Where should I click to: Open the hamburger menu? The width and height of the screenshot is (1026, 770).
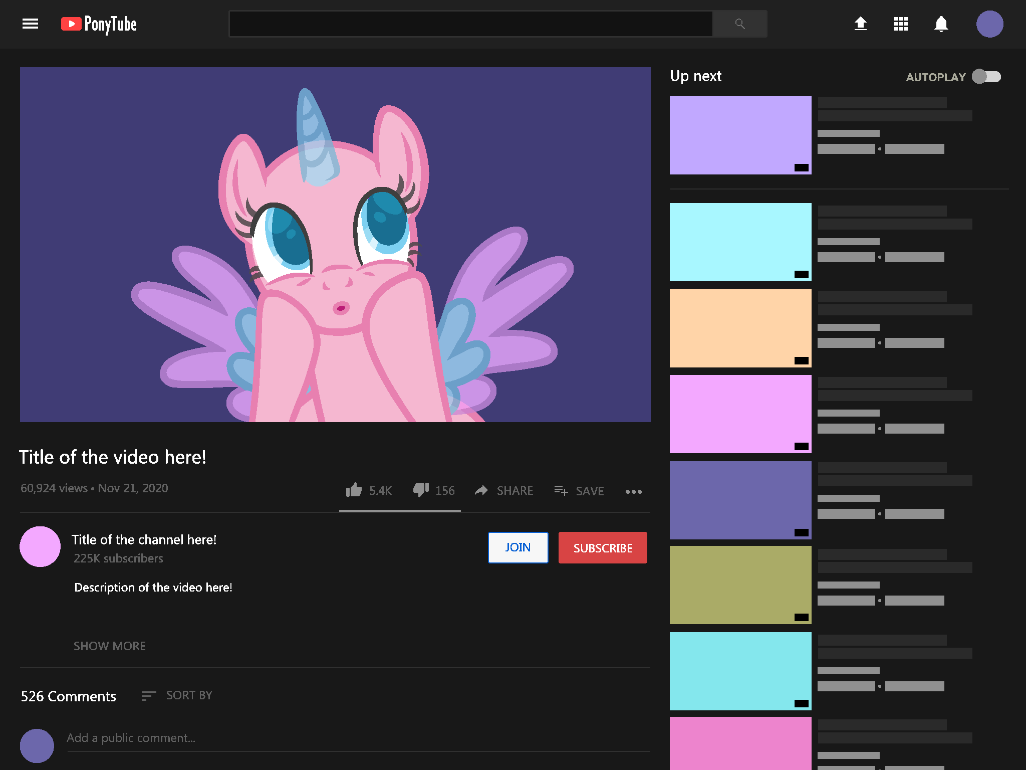30,24
